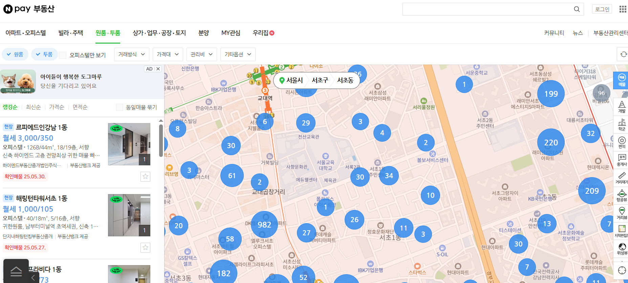
Task: Show the 중개사 agents icon
Action: [622, 160]
